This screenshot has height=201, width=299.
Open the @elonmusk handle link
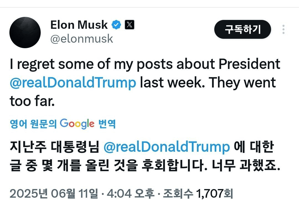tap(82, 39)
